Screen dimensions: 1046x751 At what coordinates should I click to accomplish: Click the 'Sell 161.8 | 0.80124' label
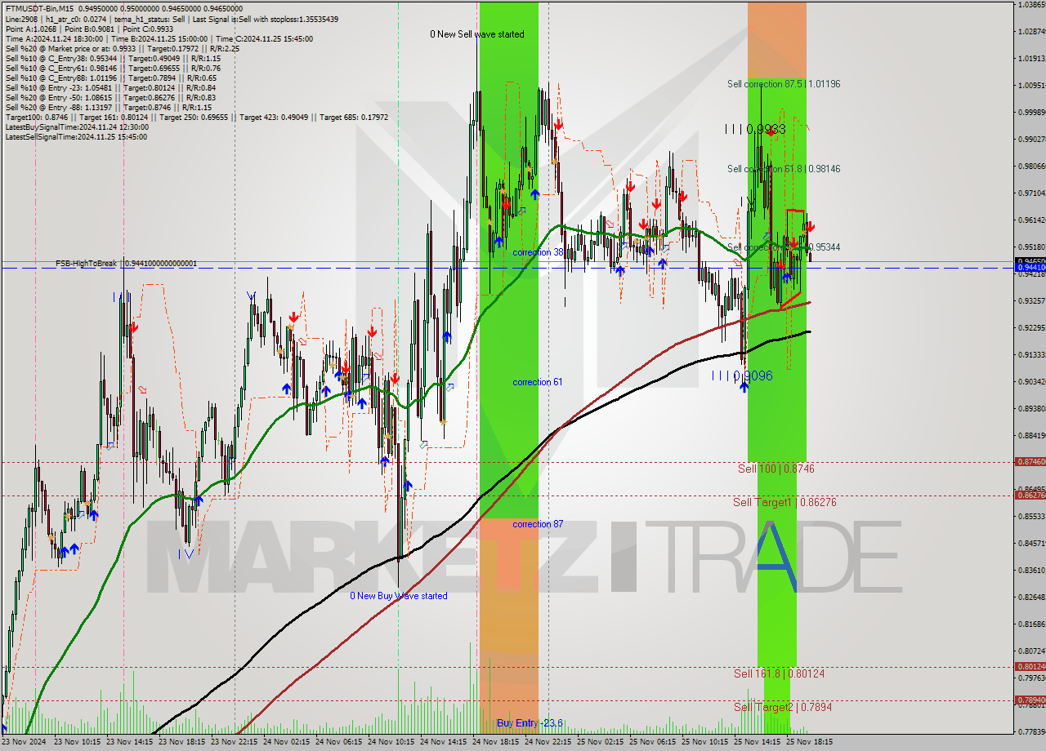pyautogui.click(x=779, y=674)
